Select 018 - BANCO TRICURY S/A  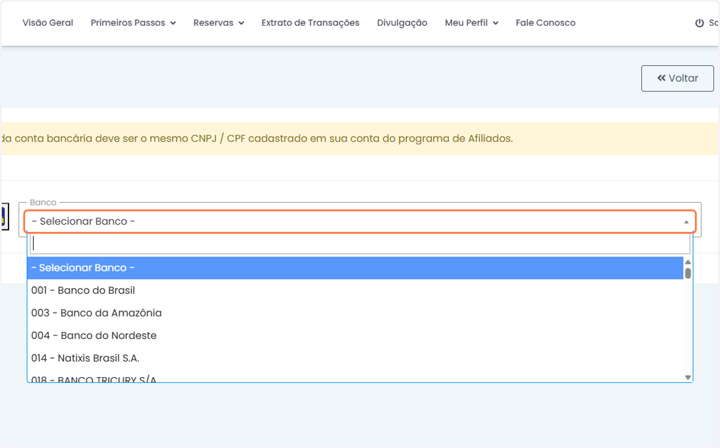(355, 377)
